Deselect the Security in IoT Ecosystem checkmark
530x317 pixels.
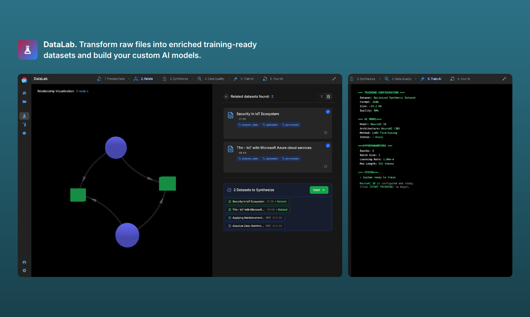coord(328,112)
